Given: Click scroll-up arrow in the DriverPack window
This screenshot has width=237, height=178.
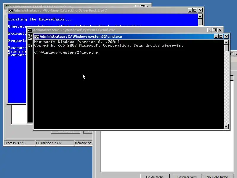Looking at the screenshot, I should [x=200, y=16].
